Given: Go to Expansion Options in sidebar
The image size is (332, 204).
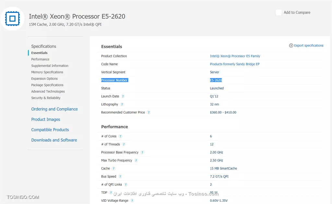Looking at the screenshot, I should point(44,79).
